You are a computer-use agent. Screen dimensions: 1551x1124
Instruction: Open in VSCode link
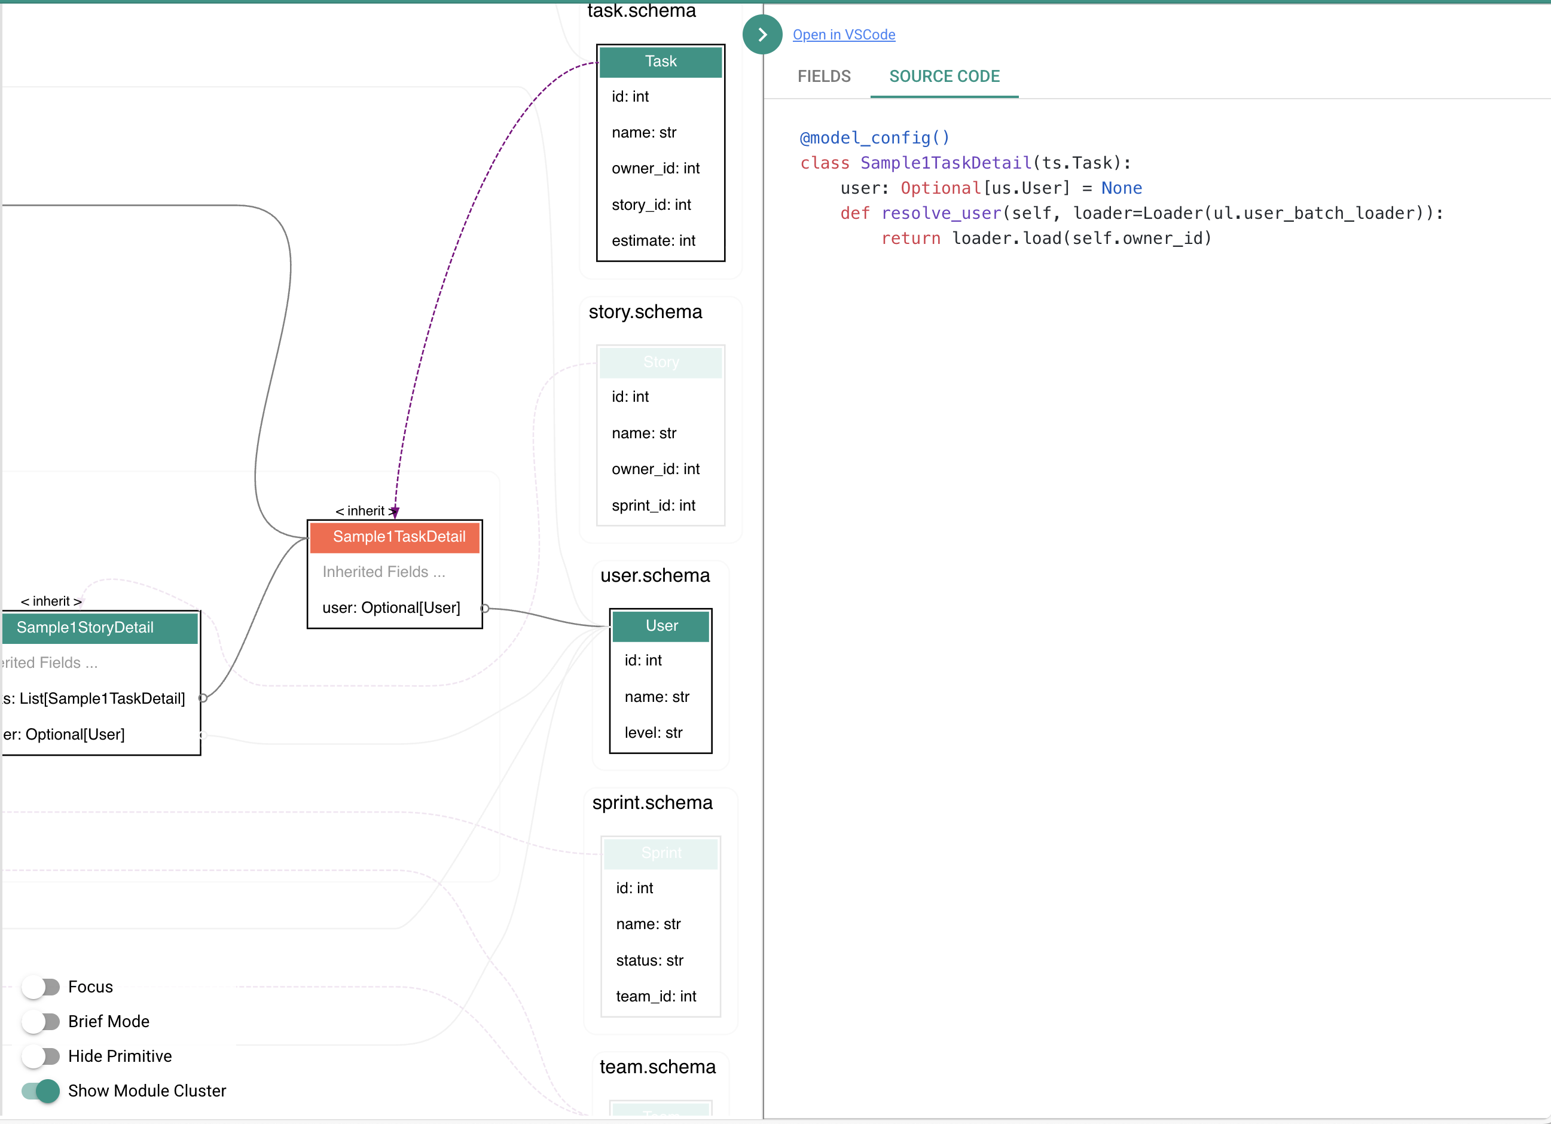click(x=843, y=35)
